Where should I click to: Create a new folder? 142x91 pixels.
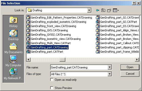click(x=109, y=10)
